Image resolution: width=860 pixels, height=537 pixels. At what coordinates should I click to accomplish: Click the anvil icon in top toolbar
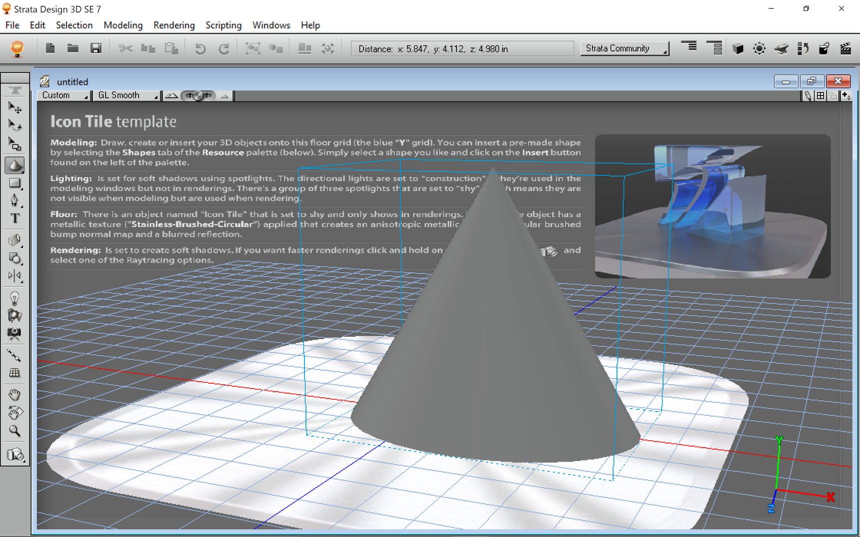781,48
